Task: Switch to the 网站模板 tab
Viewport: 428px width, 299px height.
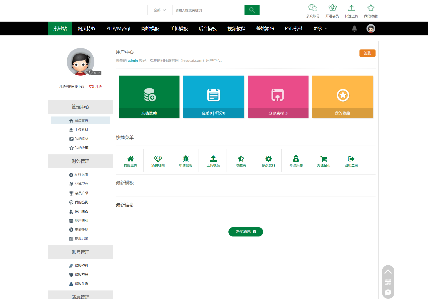Action: coord(150,28)
